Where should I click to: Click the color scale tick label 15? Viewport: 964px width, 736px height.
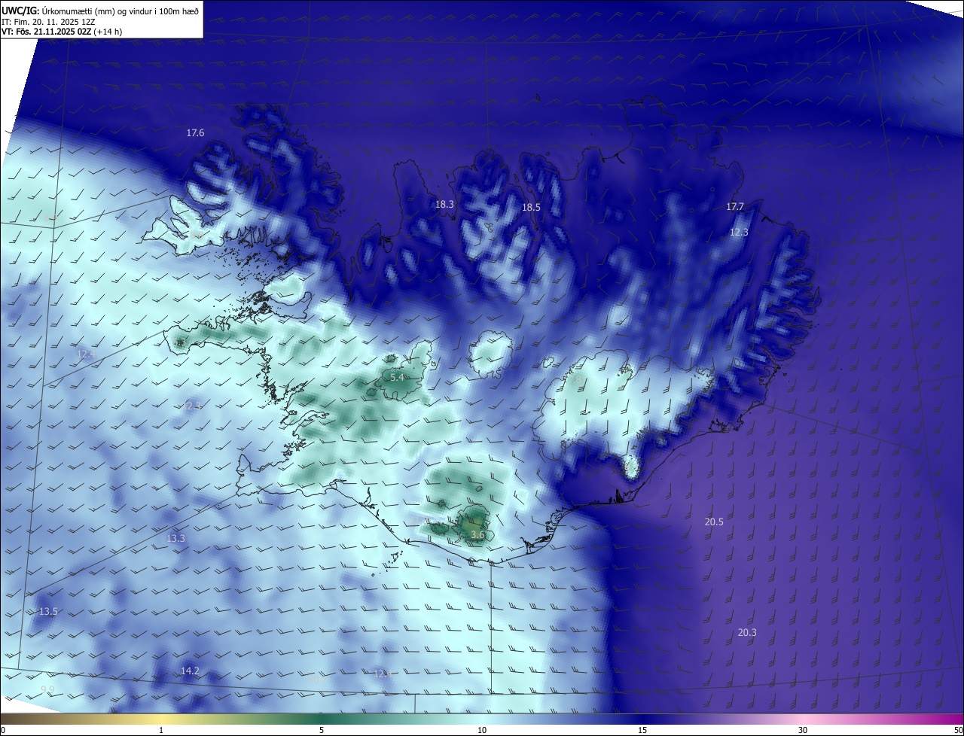pyautogui.click(x=642, y=730)
